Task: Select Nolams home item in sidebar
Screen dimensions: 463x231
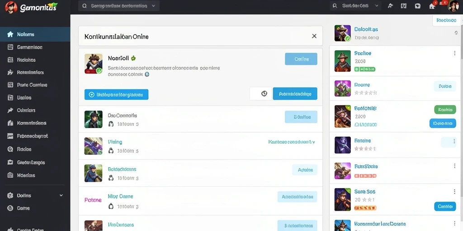Action: point(35,34)
